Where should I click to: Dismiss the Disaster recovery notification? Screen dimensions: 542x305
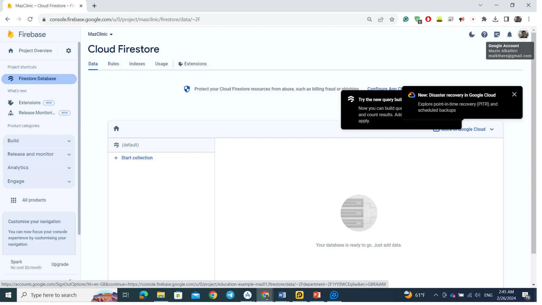pyautogui.click(x=514, y=95)
